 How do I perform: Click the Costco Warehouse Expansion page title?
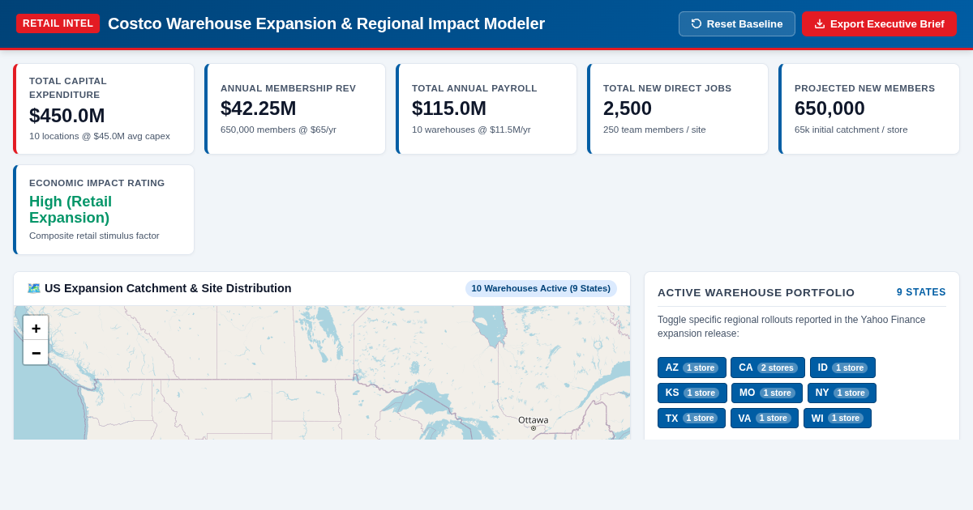coord(326,23)
